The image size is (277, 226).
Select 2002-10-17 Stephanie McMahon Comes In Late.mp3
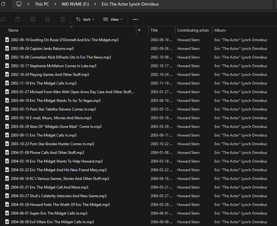54,66
